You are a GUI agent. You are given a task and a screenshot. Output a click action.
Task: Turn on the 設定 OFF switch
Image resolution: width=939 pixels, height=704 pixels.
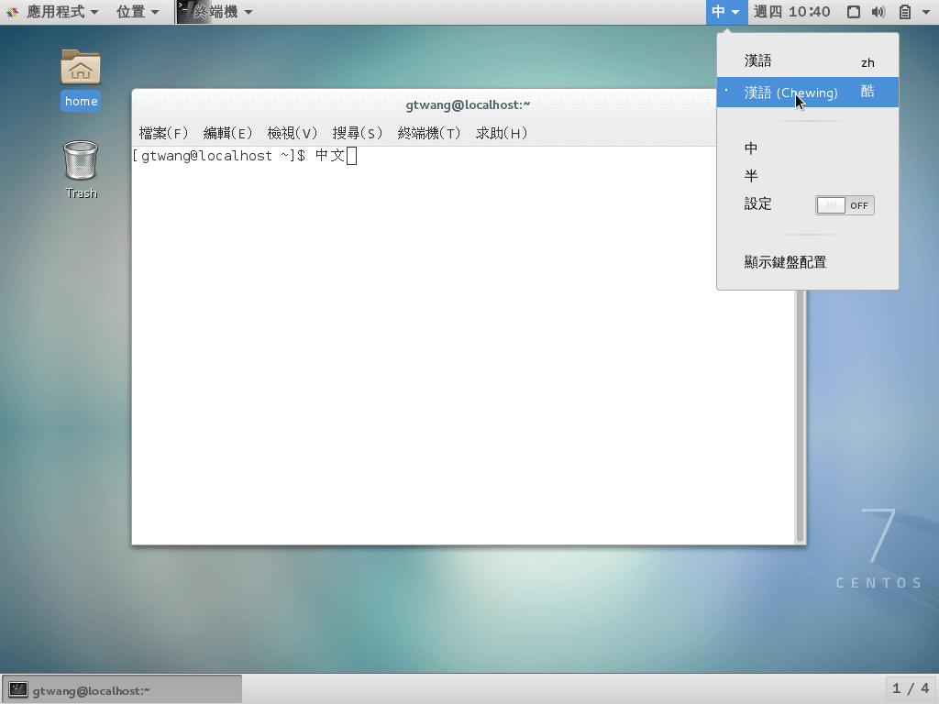tap(844, 204)
